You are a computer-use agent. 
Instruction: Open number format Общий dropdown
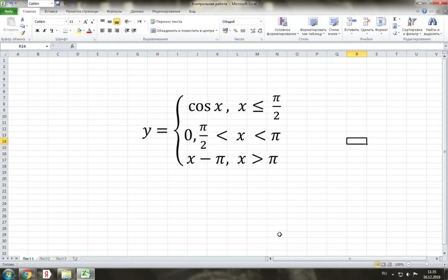click(260, 22)
